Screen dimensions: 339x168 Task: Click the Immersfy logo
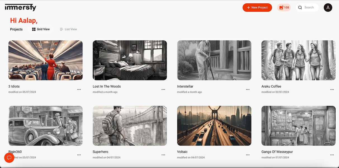20,8
